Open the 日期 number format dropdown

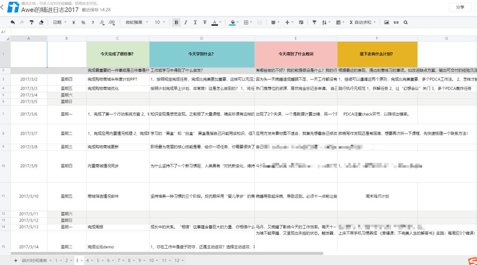(59, 23)
